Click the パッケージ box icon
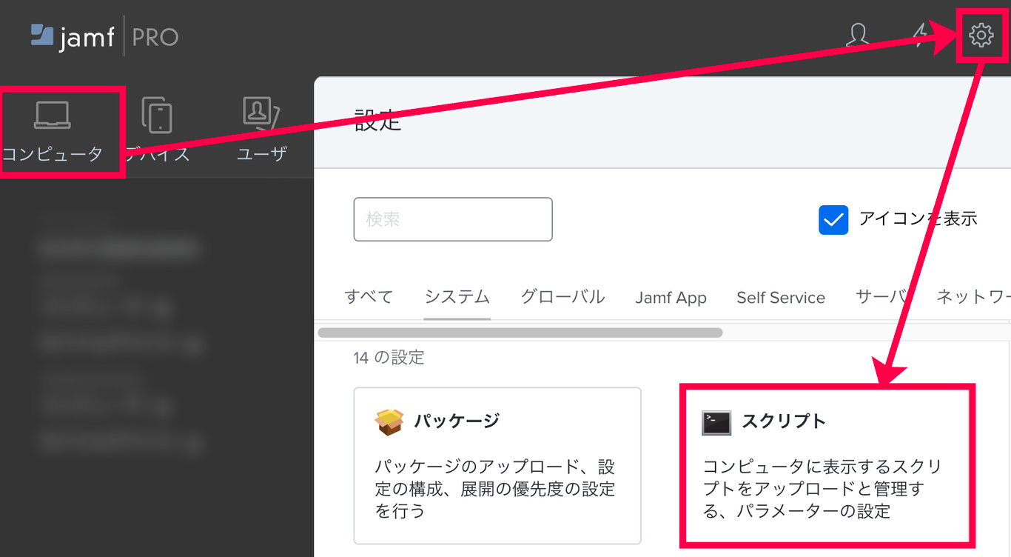 (x=389, y=422)
